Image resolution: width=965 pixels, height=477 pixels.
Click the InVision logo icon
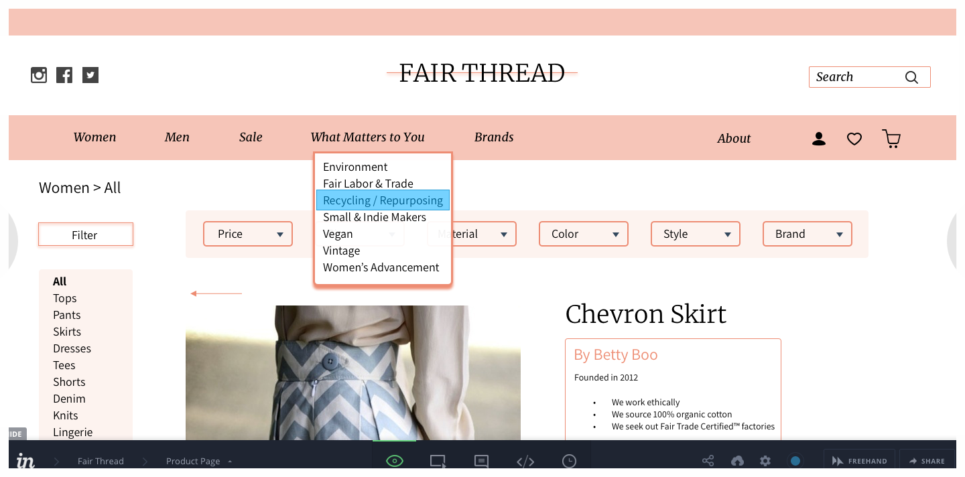26,460
